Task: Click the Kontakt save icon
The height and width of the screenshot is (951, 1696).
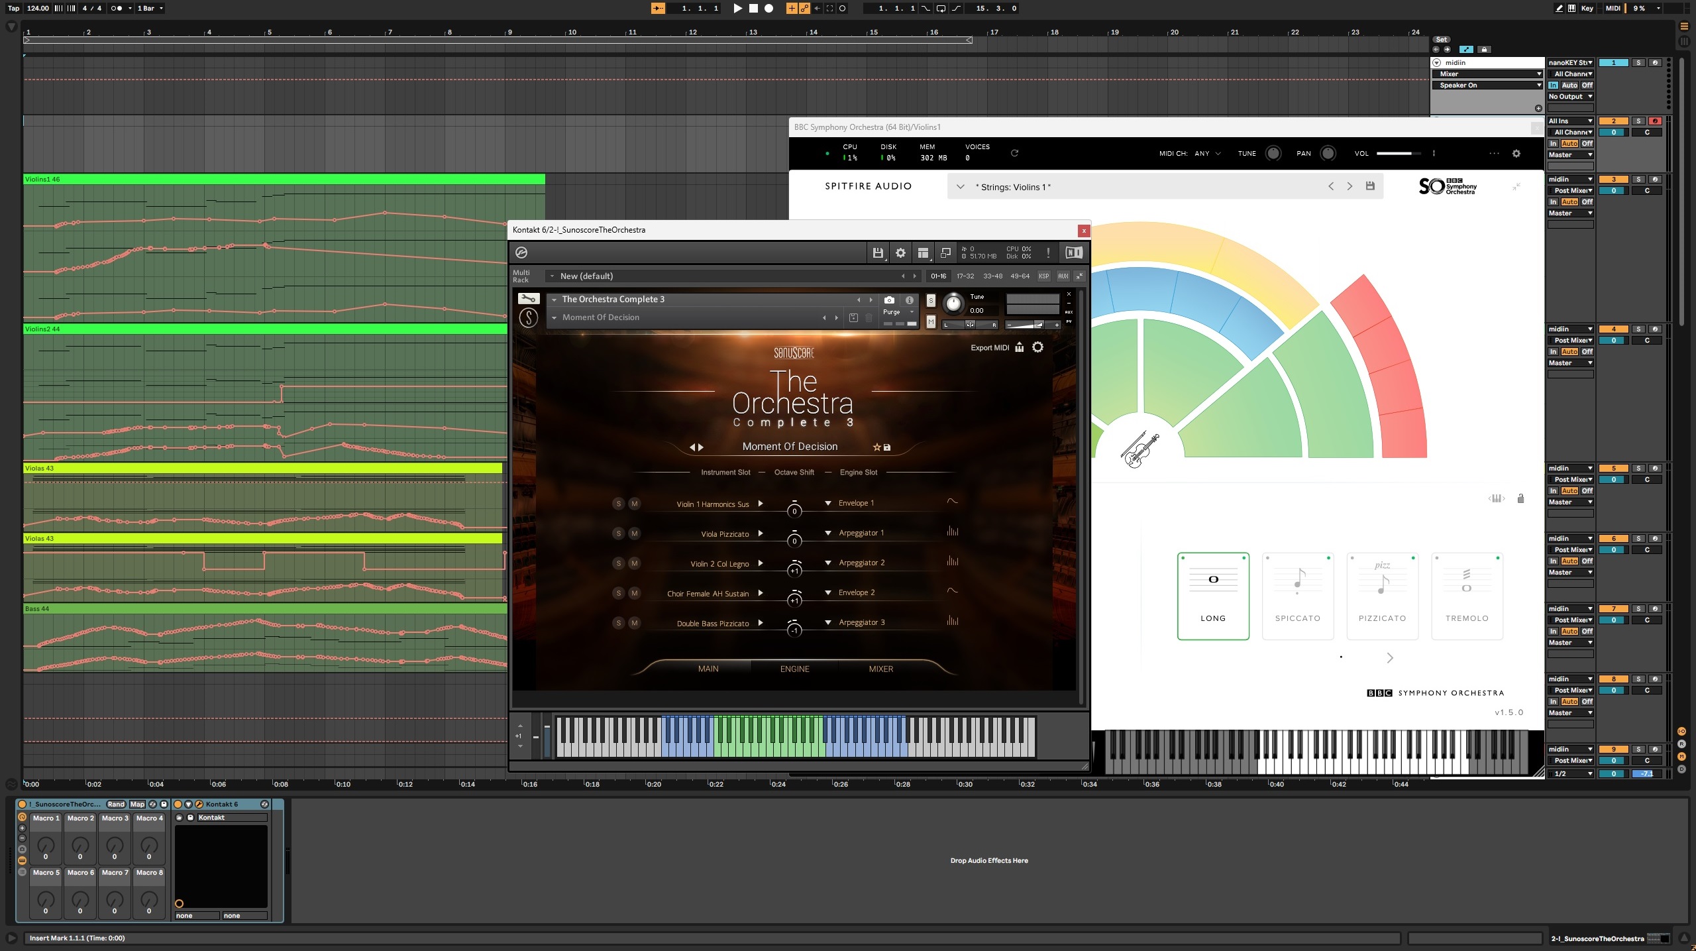Action: [x=878, y=252]
